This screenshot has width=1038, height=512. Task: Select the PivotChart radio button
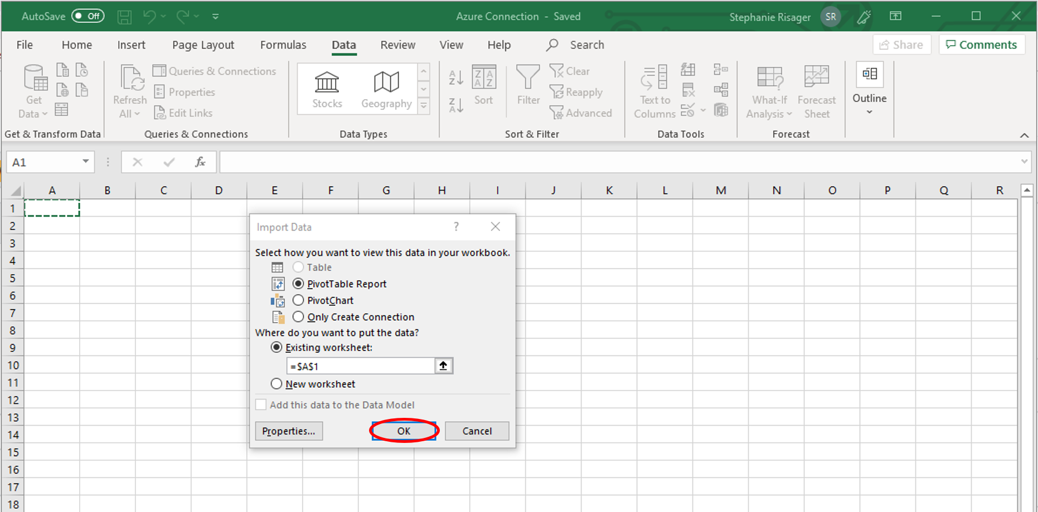[298, 300]
